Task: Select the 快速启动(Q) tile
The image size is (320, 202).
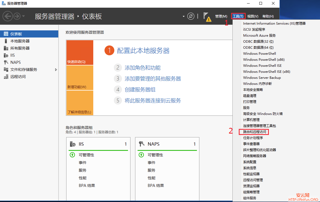Action: (80, 53)
